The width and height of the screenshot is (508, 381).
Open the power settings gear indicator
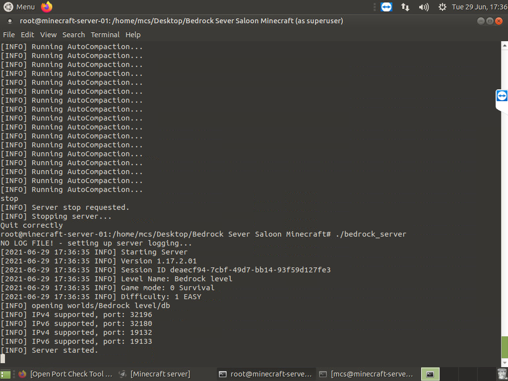[x=442, y=7]
